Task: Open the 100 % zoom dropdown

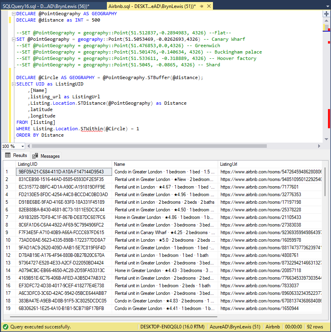Action: pyautogui.click(x=22, y=146)
